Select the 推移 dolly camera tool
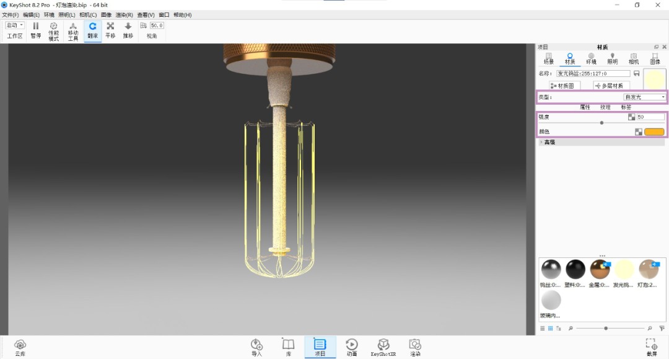Image resolution: width=669 pixels, height=359 pixels. coord(128,30)
